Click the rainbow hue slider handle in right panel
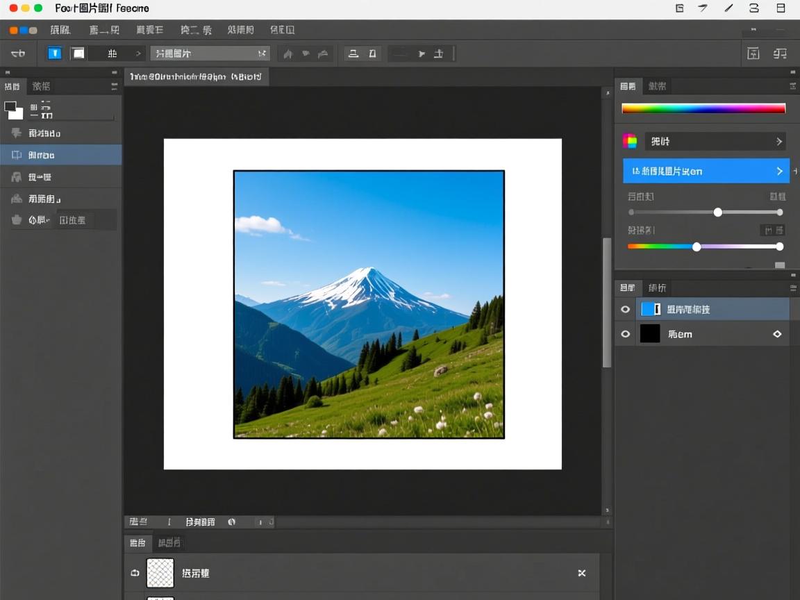Image resolution: width=800 pixels, height=600 pixels. click(x=697, y=247)
